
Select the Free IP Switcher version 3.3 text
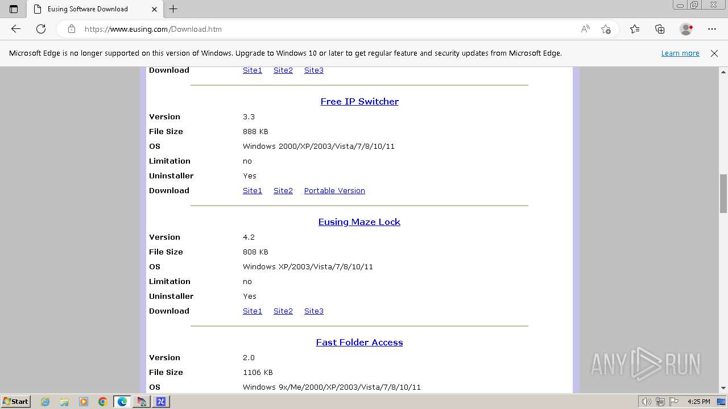pos(249,116)
